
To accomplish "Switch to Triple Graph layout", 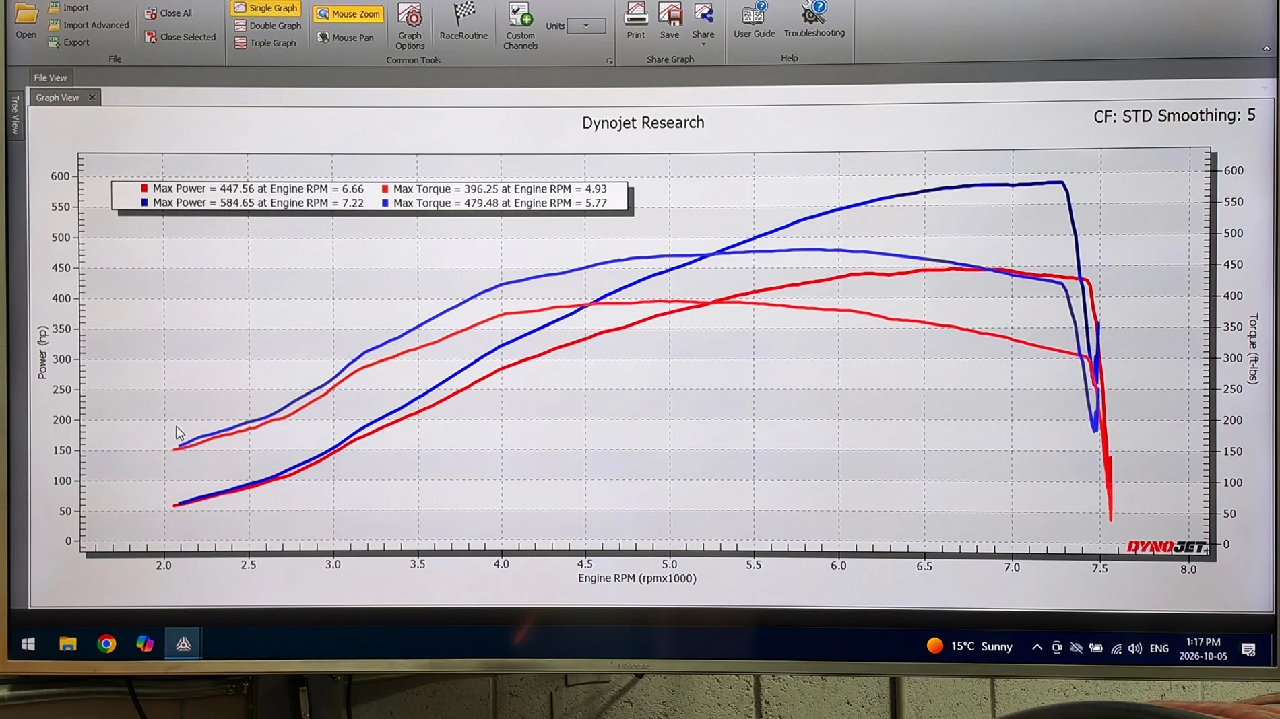I will click(265, 43).
